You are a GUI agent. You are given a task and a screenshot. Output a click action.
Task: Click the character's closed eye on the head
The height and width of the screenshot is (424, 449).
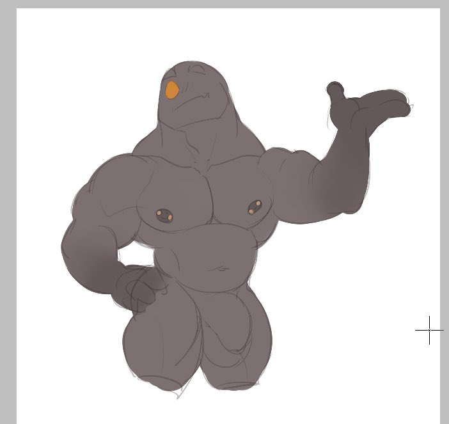point(198,68)
